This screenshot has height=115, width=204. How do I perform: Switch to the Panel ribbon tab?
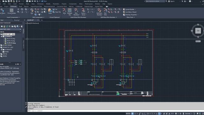pos(20,6)
